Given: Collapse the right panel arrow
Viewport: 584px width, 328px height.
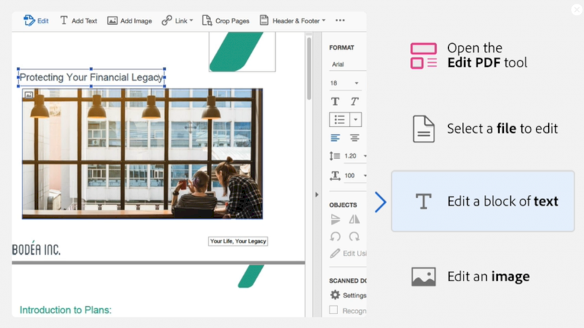Looking at the screenshot, I should pyautogui.click(x=317, y=194).
